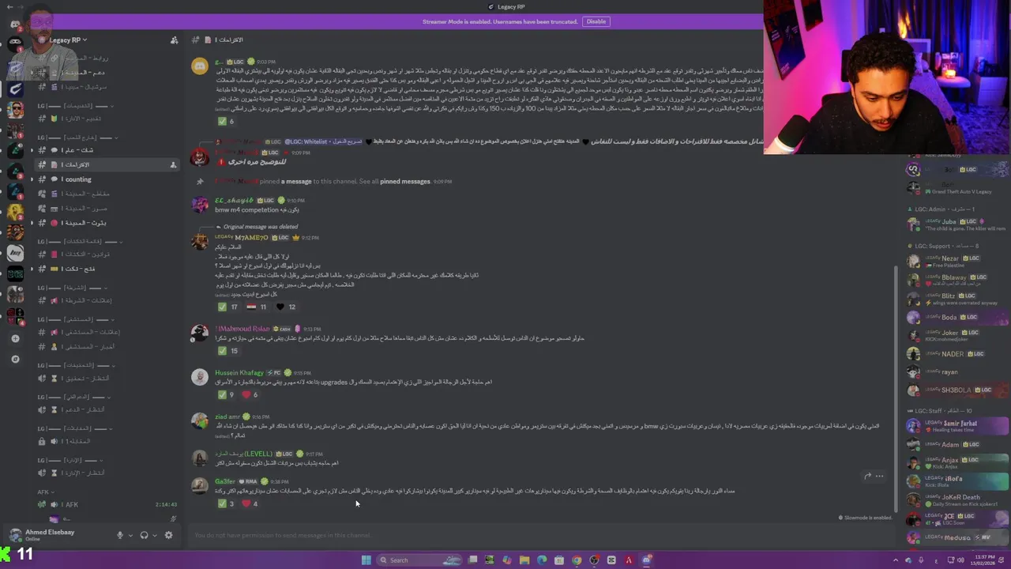
Task: Toggle the flag reaction showing 11
Action: click(257, 307)
